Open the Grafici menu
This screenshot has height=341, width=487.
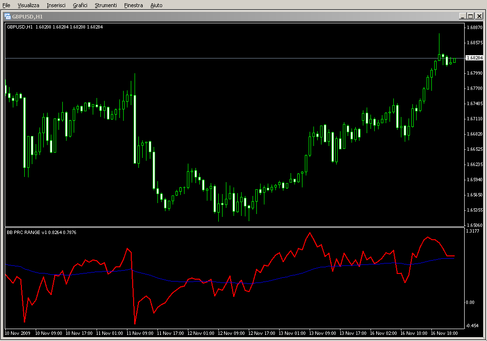pyautogui.click(x=80, y=5)
